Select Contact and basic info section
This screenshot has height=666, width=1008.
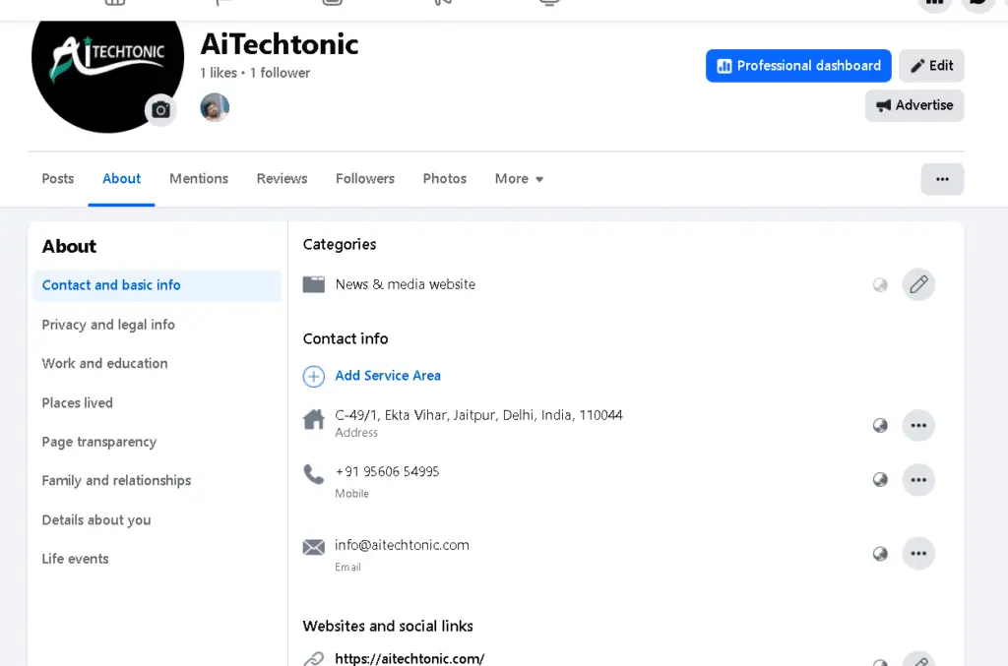click(x=157, y=285)
